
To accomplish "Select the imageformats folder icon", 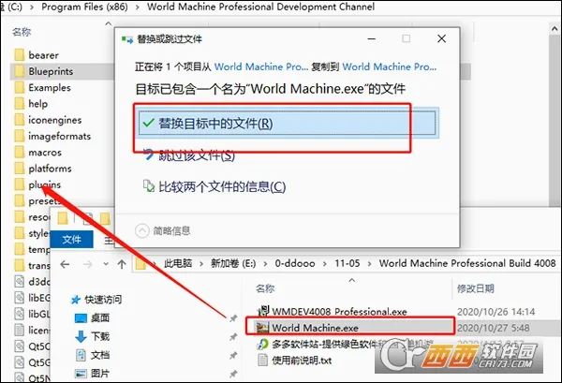I will [x=20, y=136].
